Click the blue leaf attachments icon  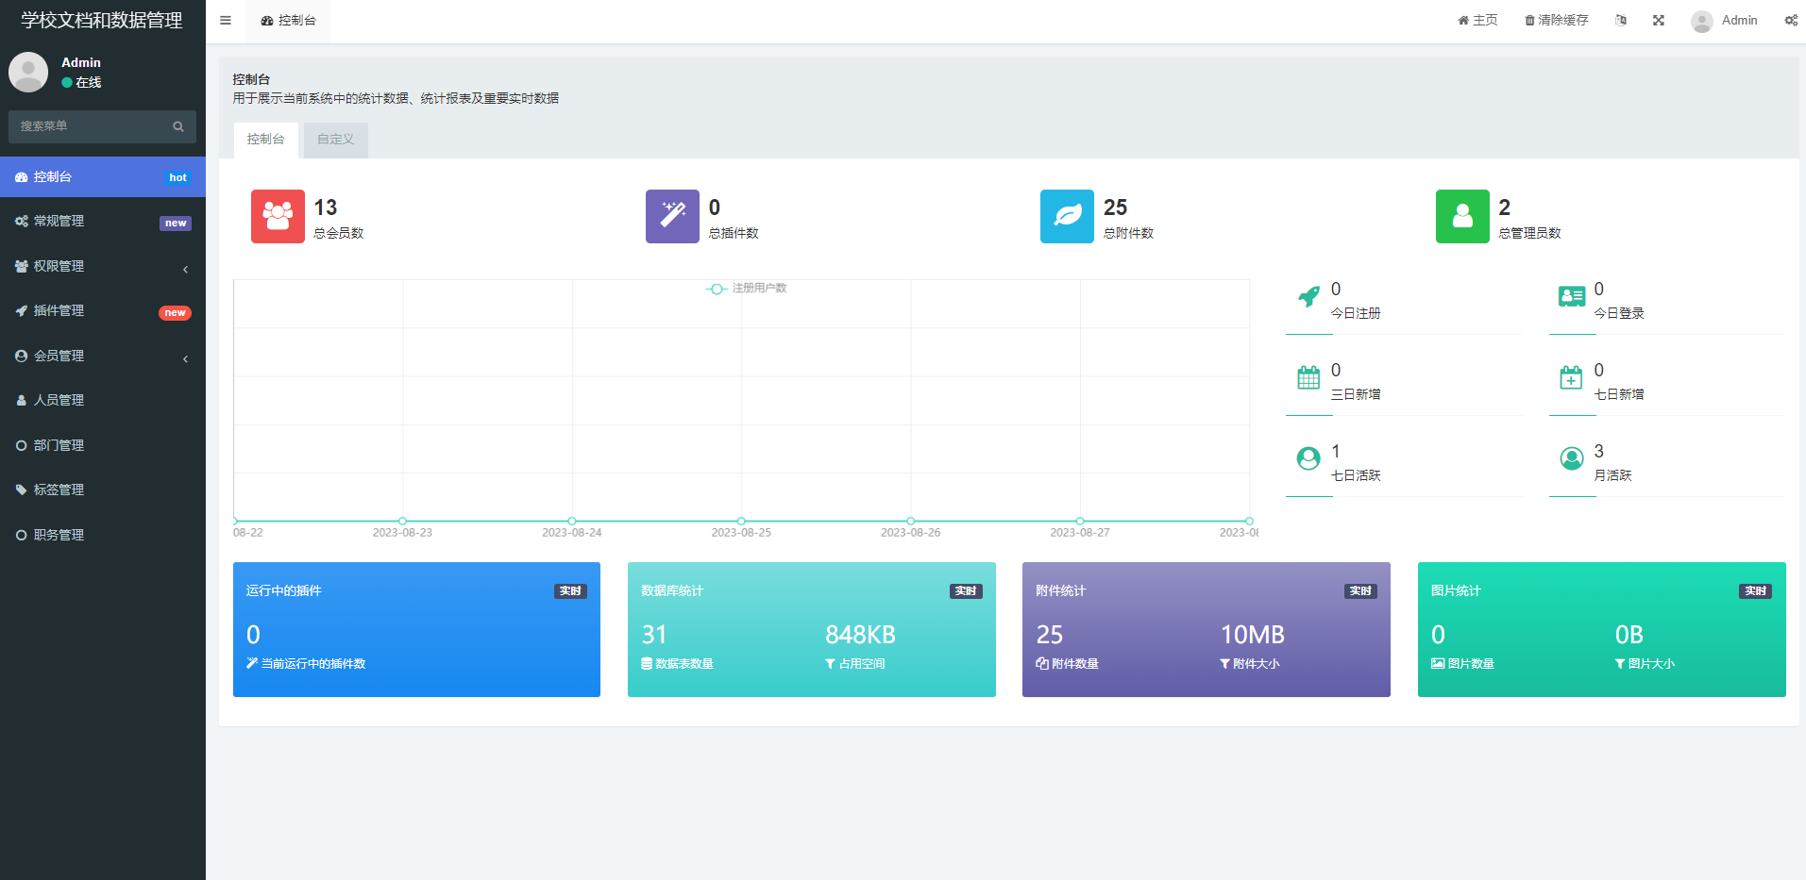point(1067,216)
